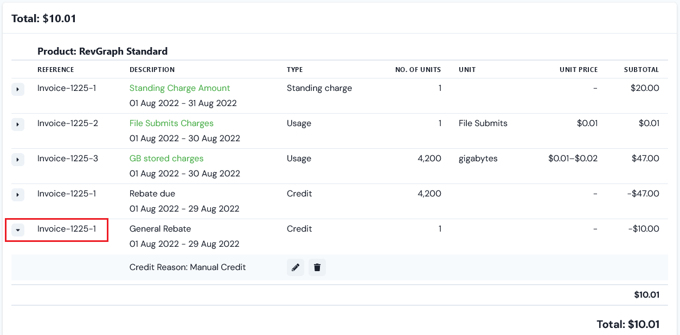680x335 pixels.
Task: Collapse the General Rebate credit row
Action: pos(18,229)
